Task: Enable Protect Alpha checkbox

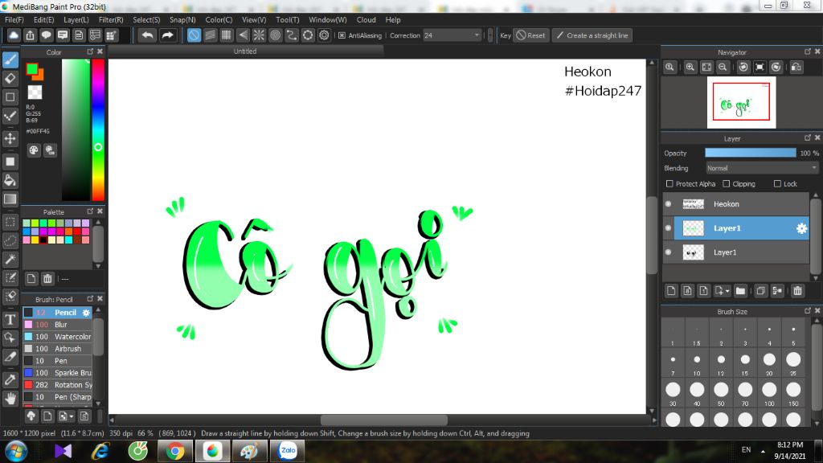Action: 669,184
